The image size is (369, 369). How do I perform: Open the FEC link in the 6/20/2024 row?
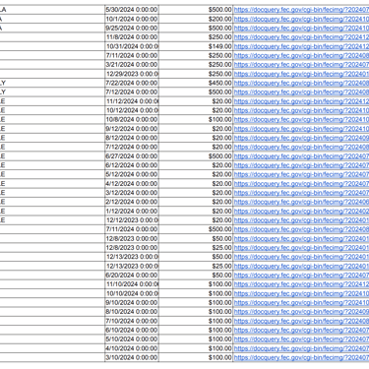tap(301, 276)
